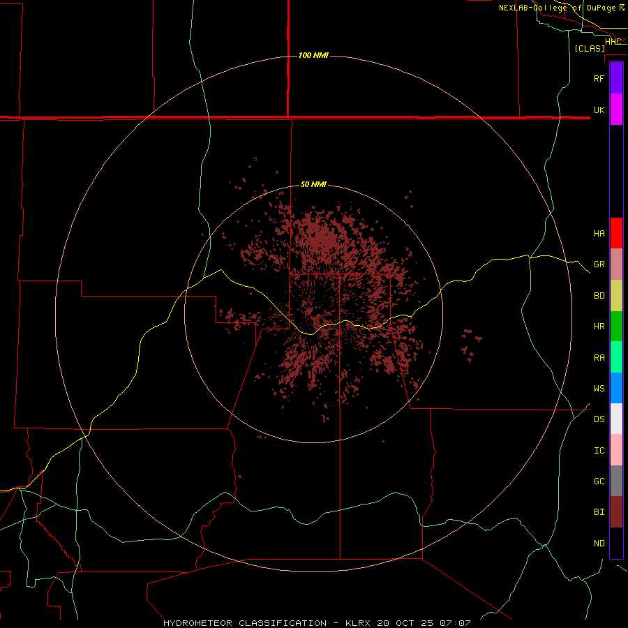
Task: Click the 100 NMI range ring label
Action: [313, 55]
